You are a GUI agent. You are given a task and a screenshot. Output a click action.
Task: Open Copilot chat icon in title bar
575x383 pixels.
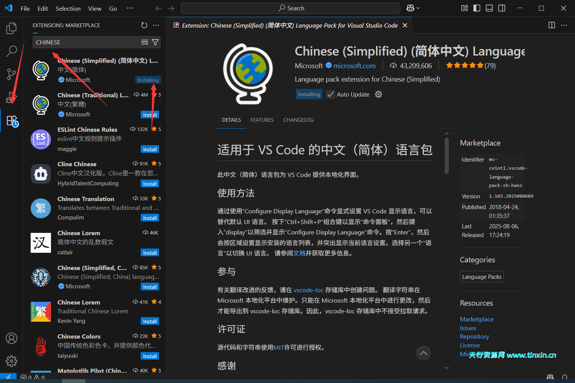coord(410,8)
